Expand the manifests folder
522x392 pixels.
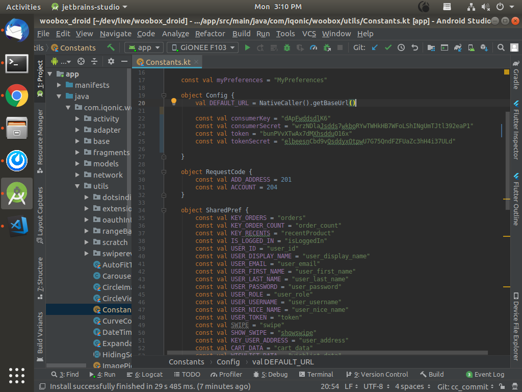coord(59,85)
